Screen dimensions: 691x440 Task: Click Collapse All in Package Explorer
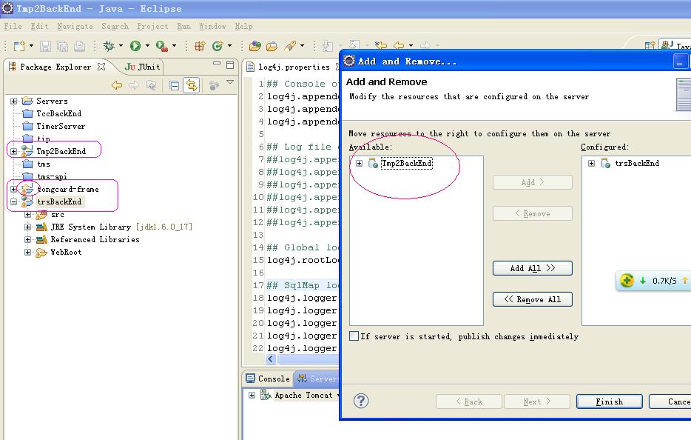175,85
